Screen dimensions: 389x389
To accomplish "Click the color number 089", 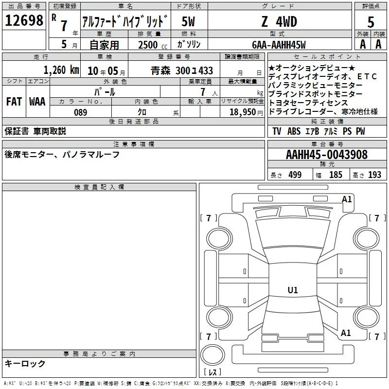I will click(x=81, y=112).
